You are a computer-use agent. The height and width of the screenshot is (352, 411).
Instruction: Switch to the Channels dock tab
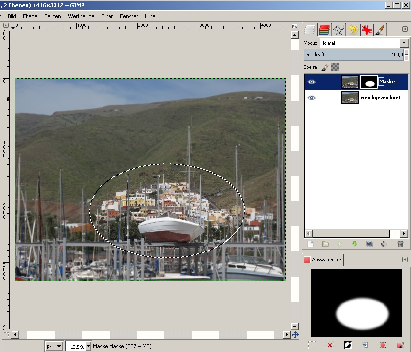click(324, 30)
